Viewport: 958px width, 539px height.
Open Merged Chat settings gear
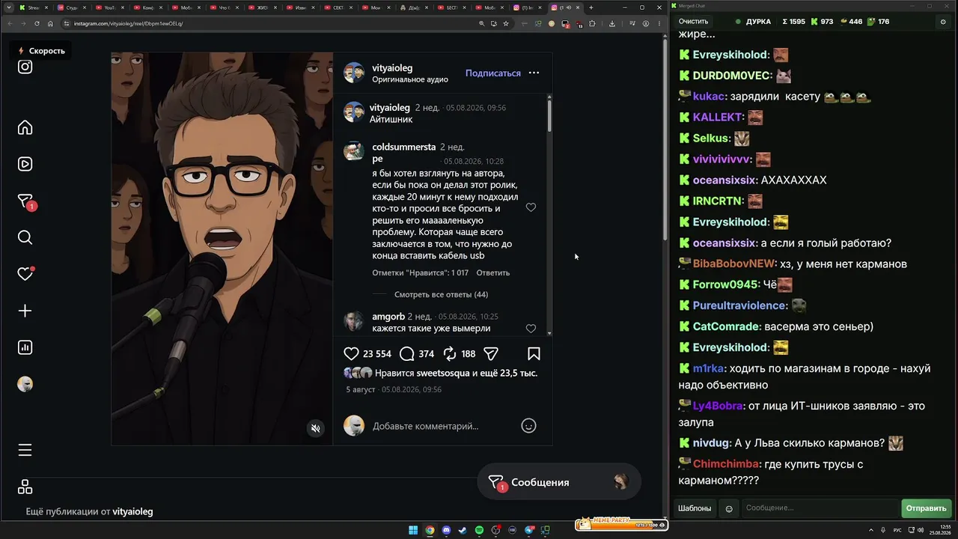point(943,22)
